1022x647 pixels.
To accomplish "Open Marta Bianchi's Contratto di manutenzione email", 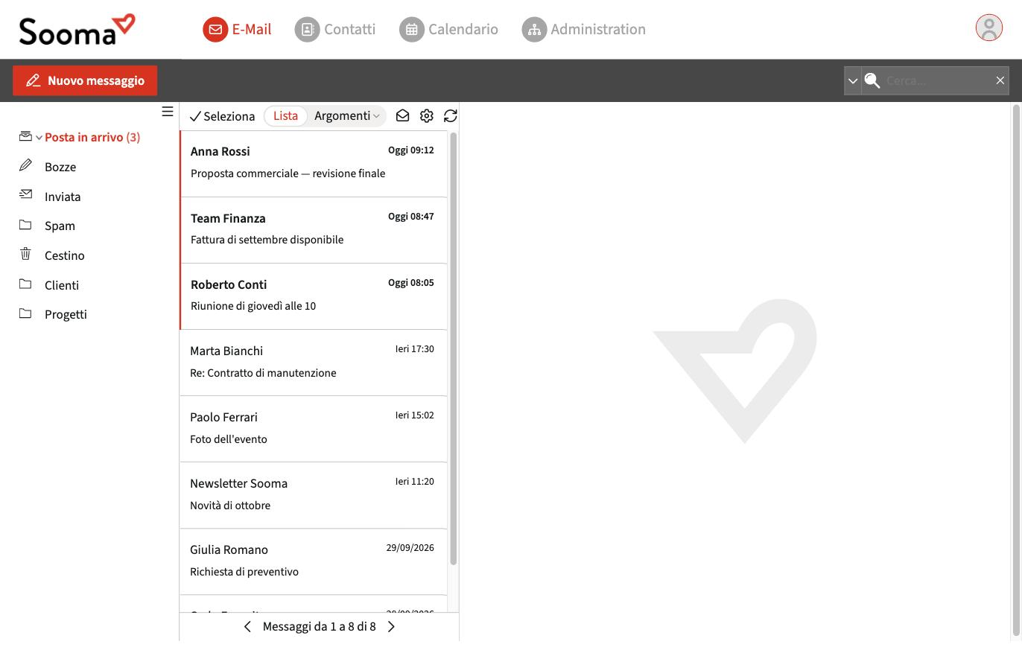I will [x=314, y=363].
